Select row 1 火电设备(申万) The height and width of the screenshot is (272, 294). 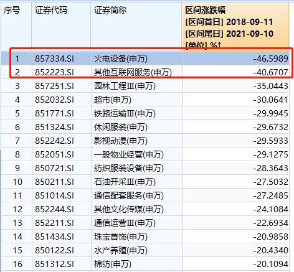[x=145, y=59]
